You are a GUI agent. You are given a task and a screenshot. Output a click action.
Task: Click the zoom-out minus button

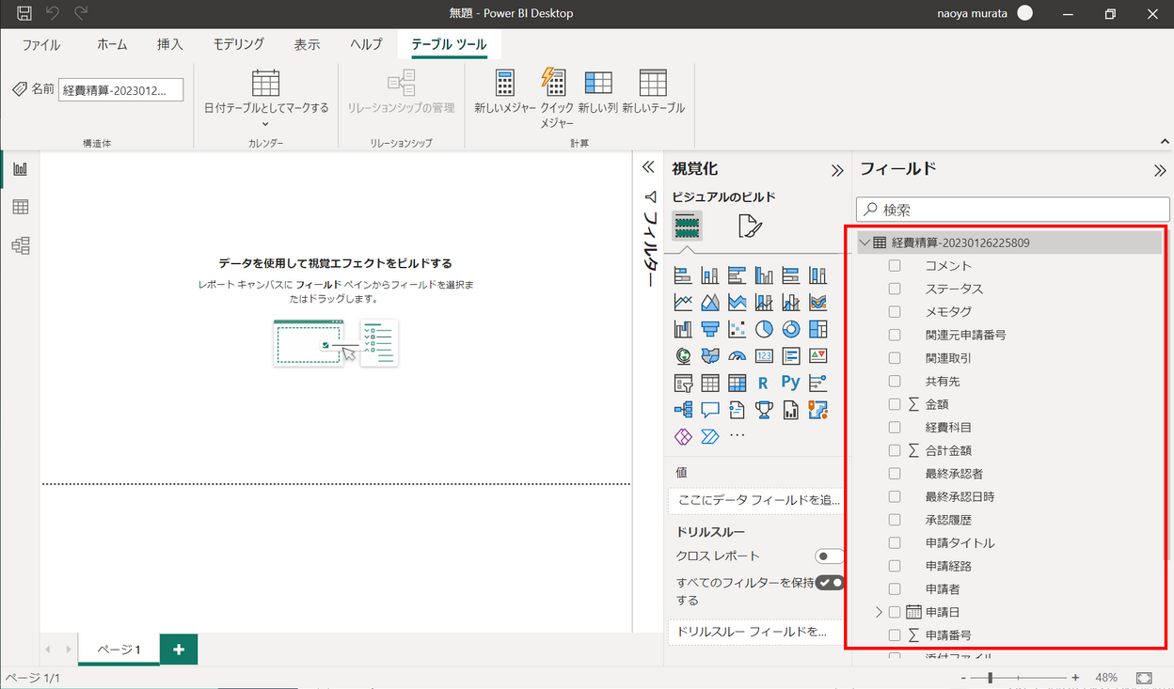(964, 678)
